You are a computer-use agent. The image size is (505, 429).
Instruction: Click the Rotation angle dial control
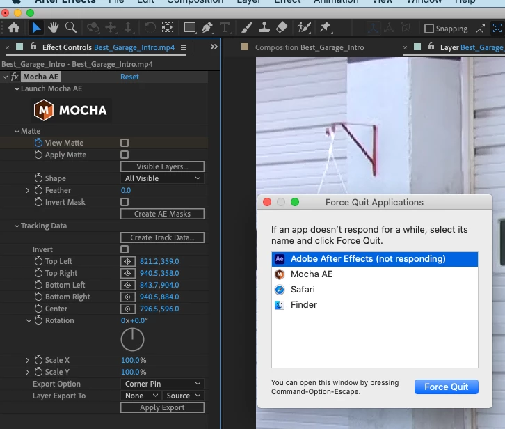click(x=132, y=340)
